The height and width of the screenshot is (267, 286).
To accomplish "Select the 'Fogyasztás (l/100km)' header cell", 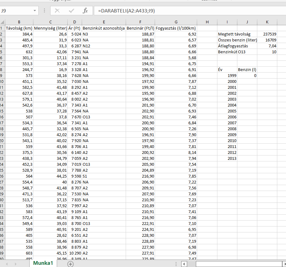I will click(176, 28).
